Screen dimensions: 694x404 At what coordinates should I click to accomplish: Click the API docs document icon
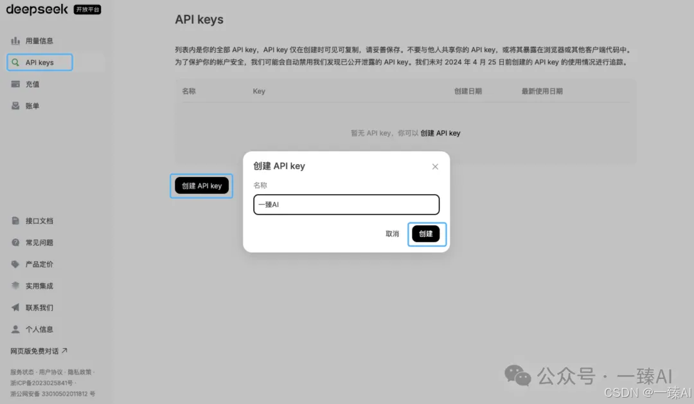(x=15, y=221)
